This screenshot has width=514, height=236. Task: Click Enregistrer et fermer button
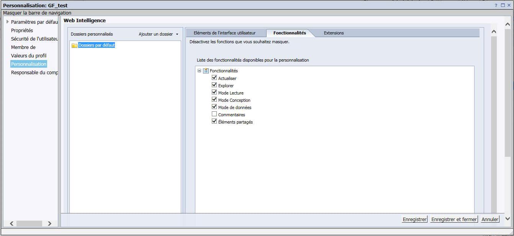coord(454,219)
